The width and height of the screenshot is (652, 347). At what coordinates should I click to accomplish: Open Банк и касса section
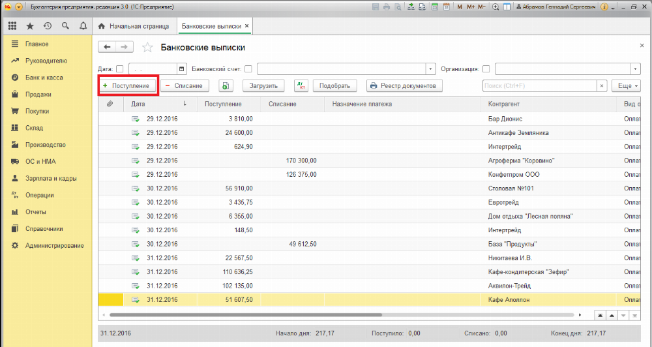coord(44,77)
